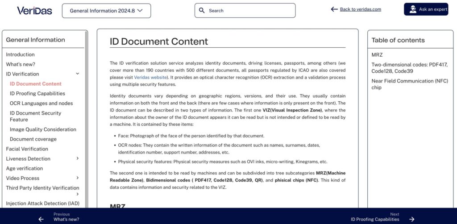Click the Veridas logo
The width and height of the screenshot is (457, 224).
(x=33, y=10)
